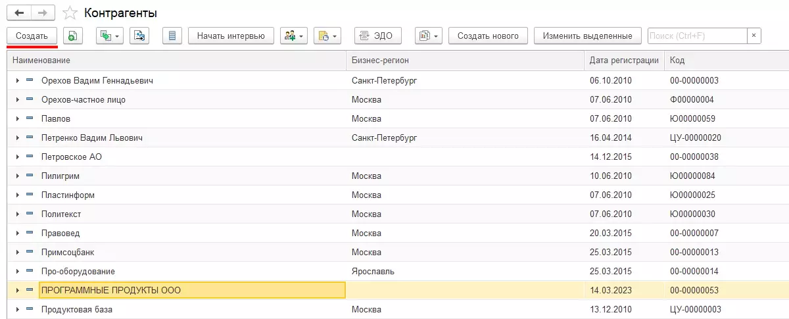Image resolution: width=789 pixels, height=319 pixels.
Task: Click the Начать интервью button
Action: point(231,36)
